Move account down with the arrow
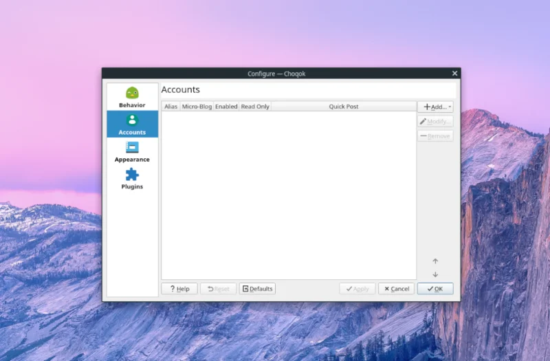550x361 pixels. [x=435, y=274]
